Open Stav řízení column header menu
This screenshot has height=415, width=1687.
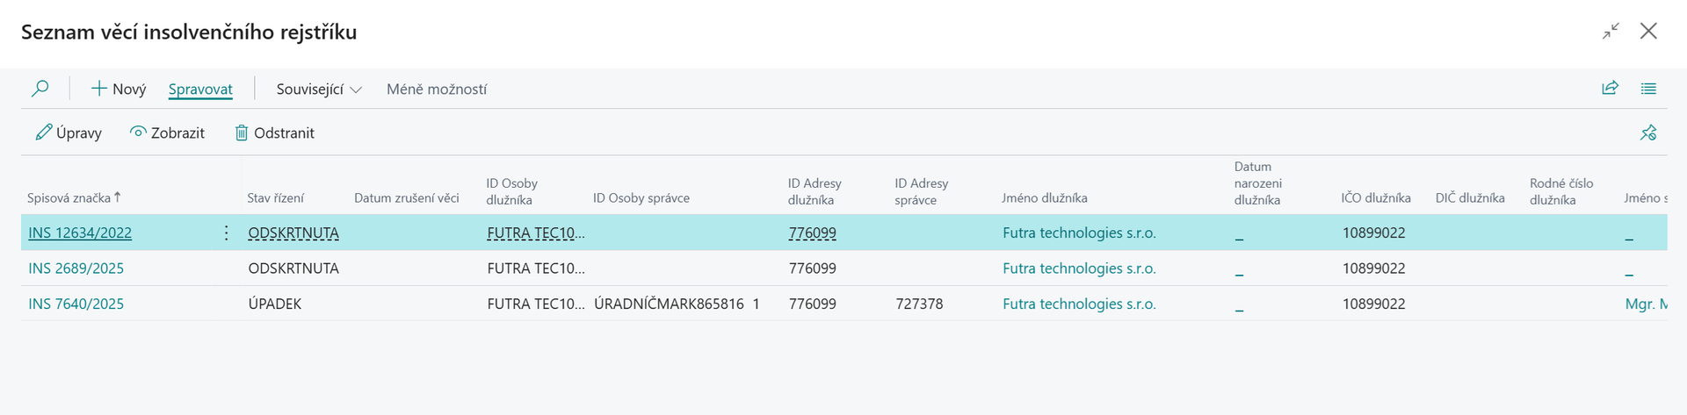pyautogui.click(x=275, y=198)
